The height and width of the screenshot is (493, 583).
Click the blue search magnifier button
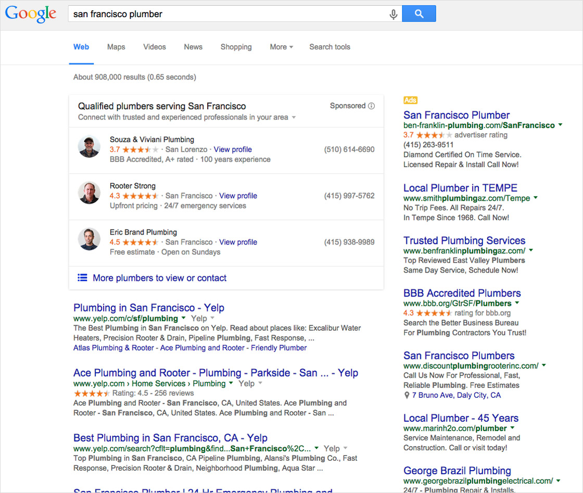[x=419, y=14]
